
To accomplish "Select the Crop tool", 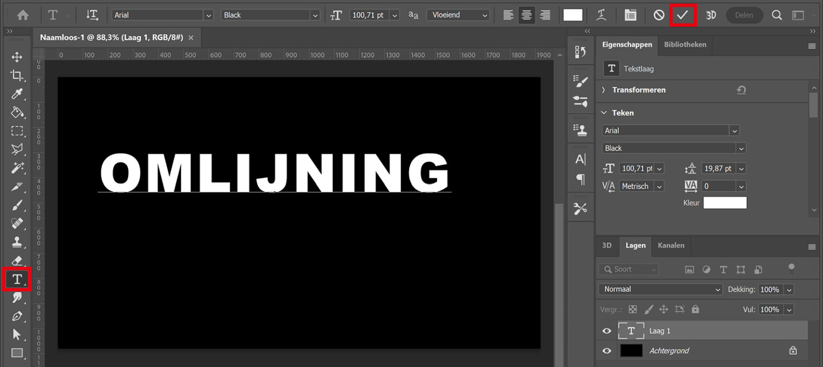I will coord(17,76).
